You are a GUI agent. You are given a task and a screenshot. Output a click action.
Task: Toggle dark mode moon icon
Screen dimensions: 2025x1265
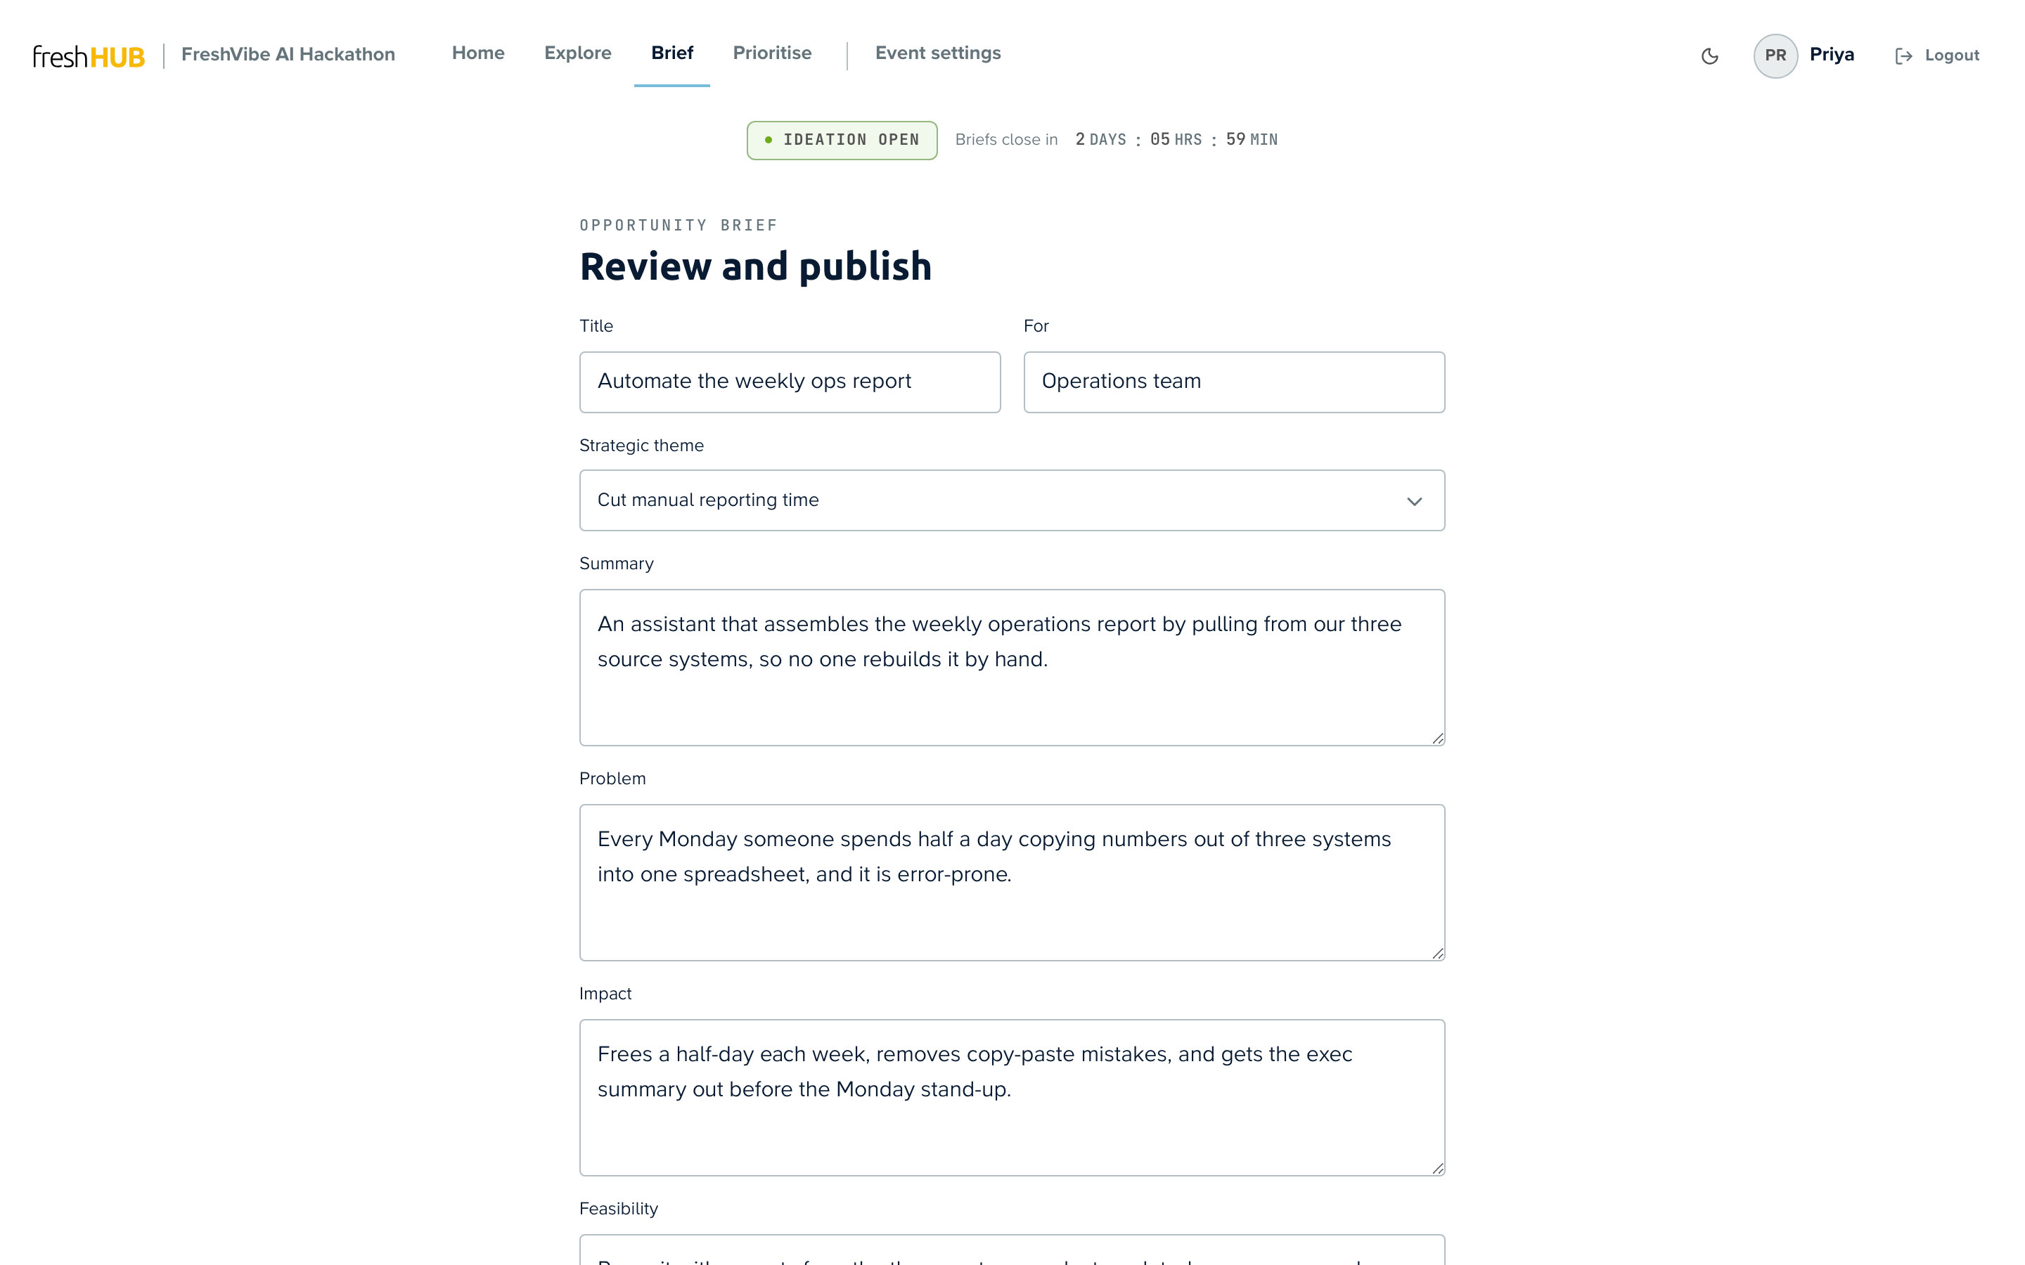(1709, 56)
